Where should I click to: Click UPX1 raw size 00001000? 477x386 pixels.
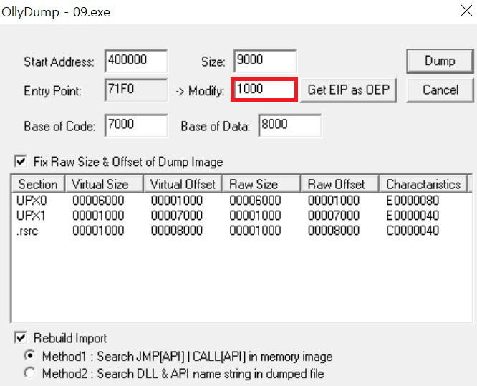[255, 216]
